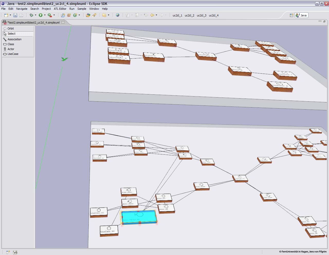Run the program with green play icon
Image resolution: width=329 pixels, height=255 pixels.
[41, 15]
